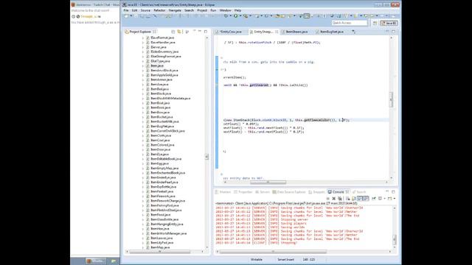Image resolution: width=472 pixels, height=265 pixels.
Task: Click the Open Perspective icon
Action: [375, 23]
